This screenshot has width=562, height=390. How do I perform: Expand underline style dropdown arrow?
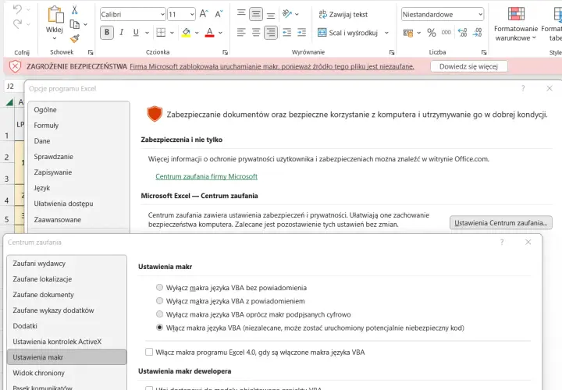pos(147,33)
